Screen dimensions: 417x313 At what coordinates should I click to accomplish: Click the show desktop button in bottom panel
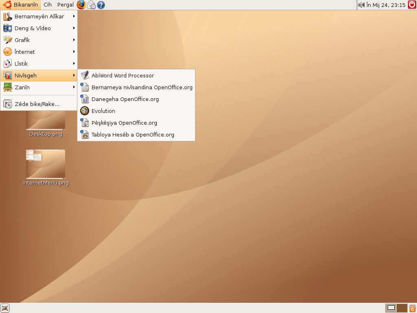click(5, 308)
